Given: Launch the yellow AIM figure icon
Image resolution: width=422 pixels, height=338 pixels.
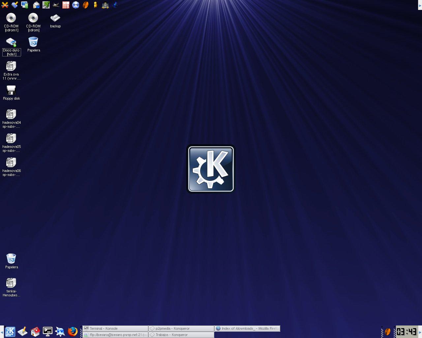Looking at the screenshot, I should tap(96, 5).
